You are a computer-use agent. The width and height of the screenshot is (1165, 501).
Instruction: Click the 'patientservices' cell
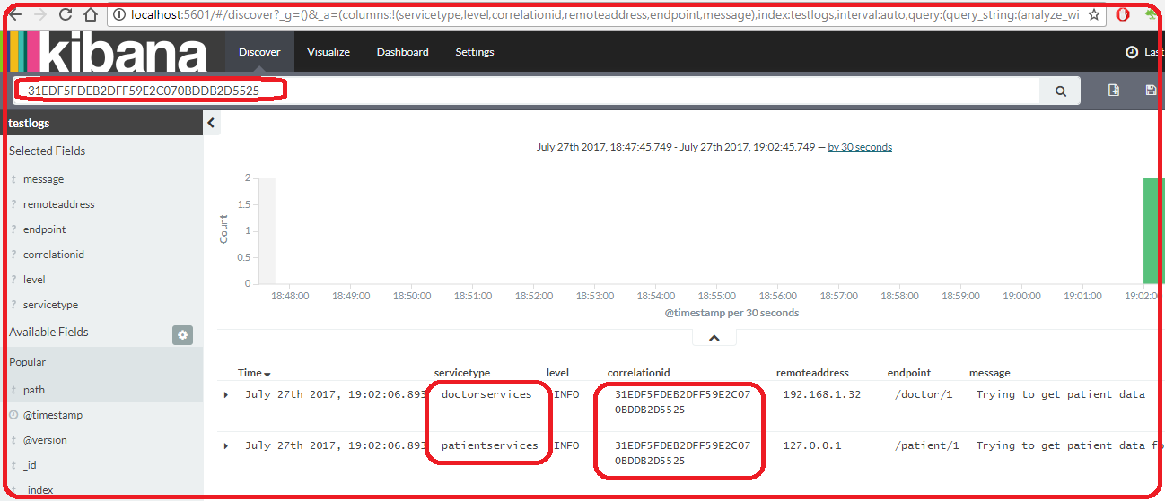[x=490, y=445]
